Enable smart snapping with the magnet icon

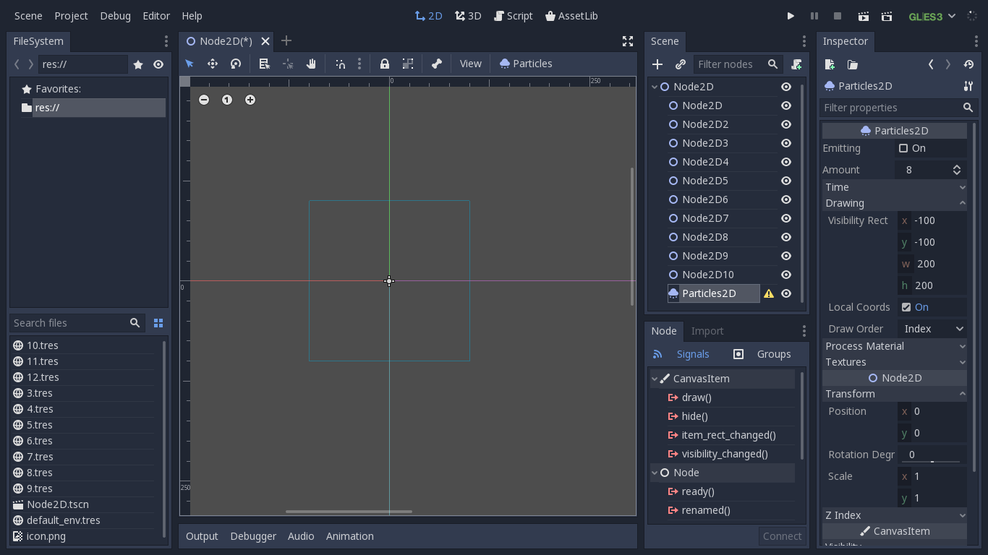coord(340,64)
